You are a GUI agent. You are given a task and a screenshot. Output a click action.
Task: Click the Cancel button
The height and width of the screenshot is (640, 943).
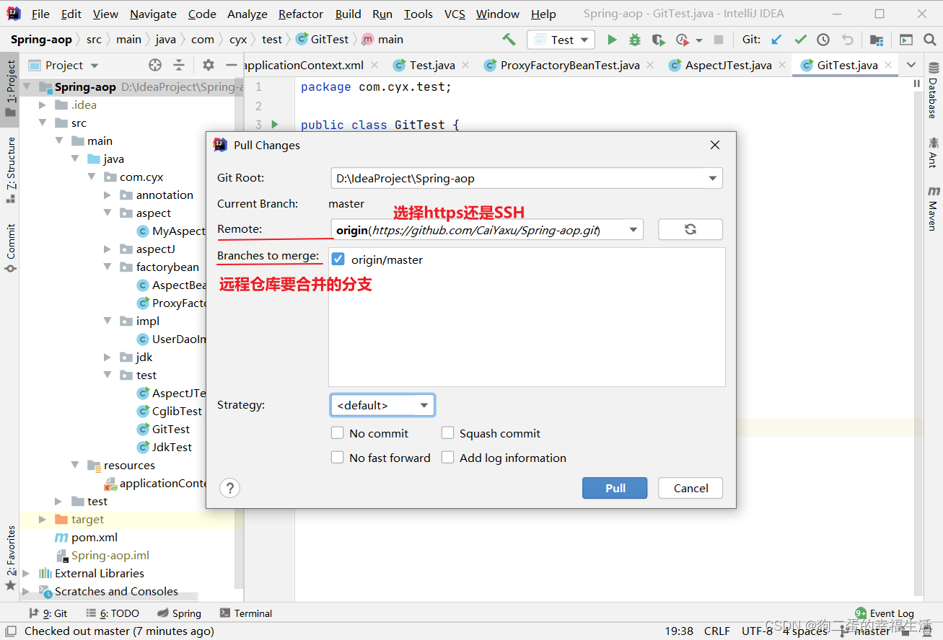tap(690, 488)
